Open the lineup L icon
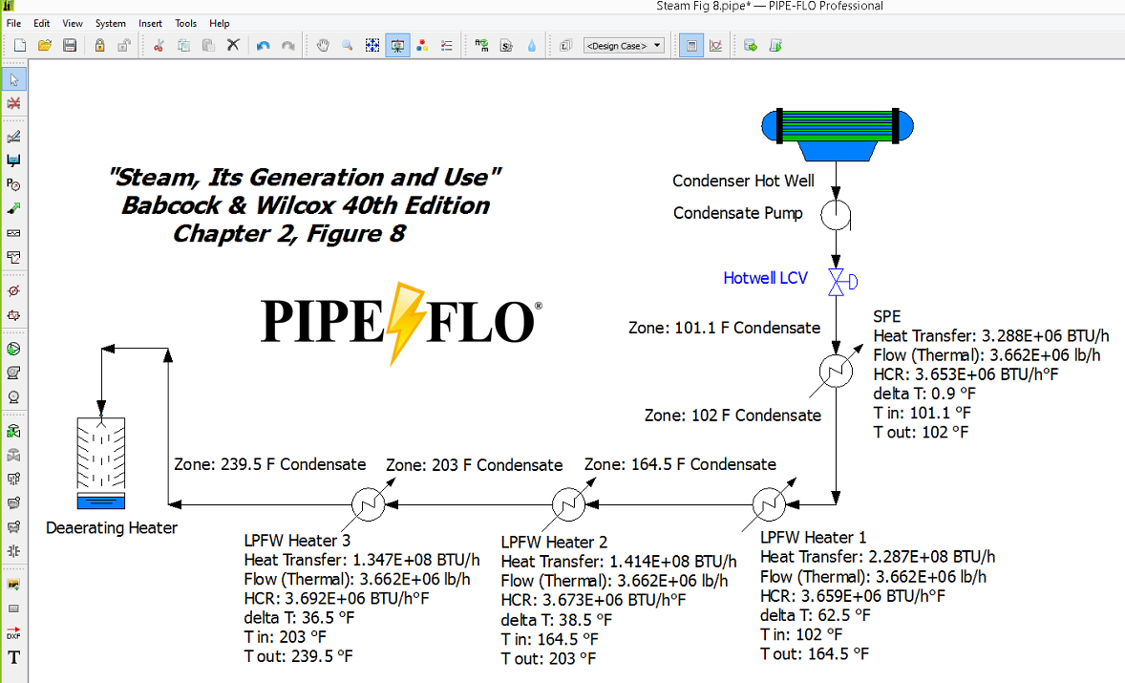 [x=566, y=45]
